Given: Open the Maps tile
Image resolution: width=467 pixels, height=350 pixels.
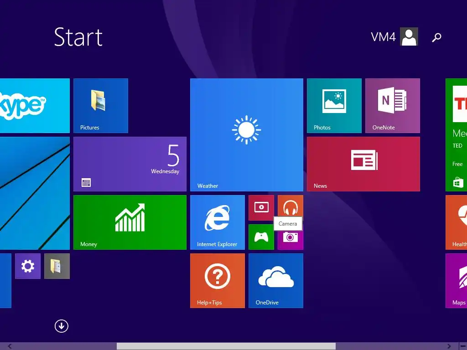Looking at the screenshot, I should pos(456,281).
